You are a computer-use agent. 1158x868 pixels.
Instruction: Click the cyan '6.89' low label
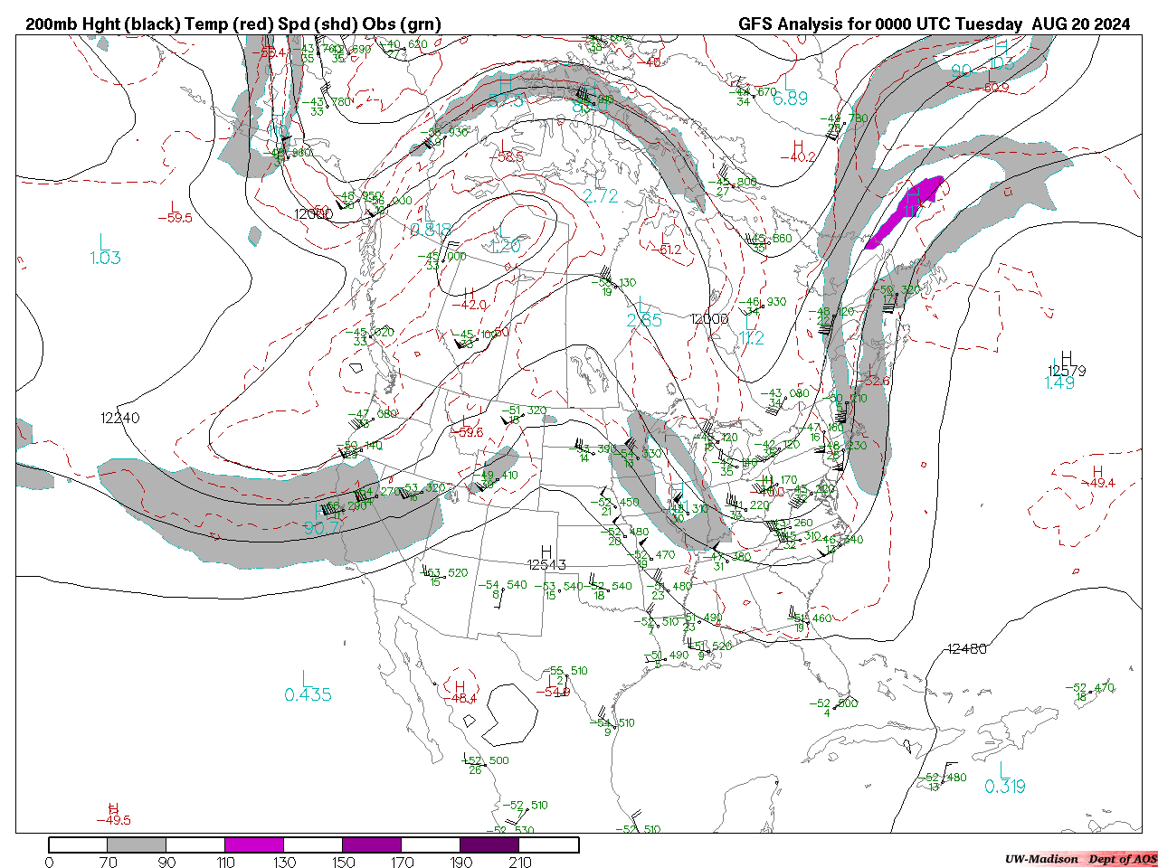(x=790, y=99)
